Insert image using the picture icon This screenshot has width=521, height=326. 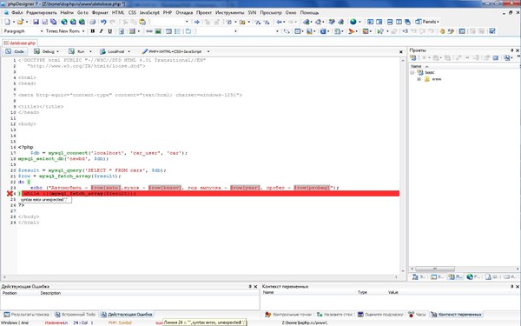tap(158, 31)
